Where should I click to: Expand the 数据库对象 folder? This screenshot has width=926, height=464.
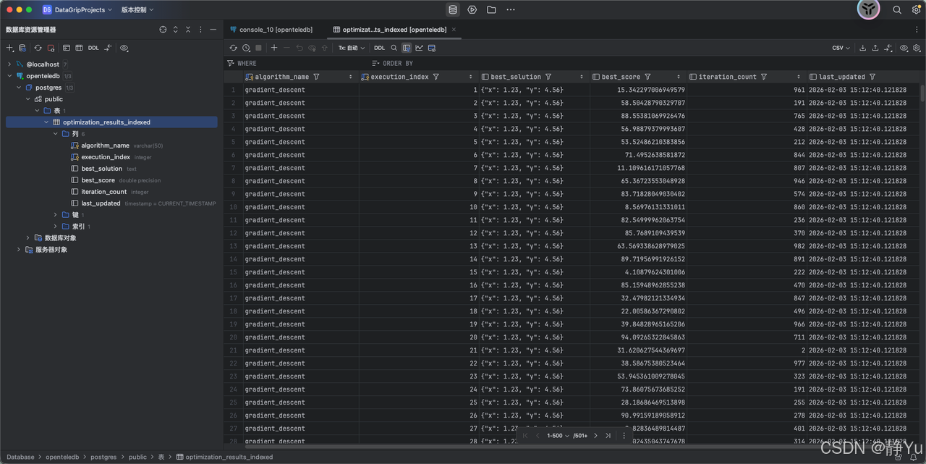28,238
